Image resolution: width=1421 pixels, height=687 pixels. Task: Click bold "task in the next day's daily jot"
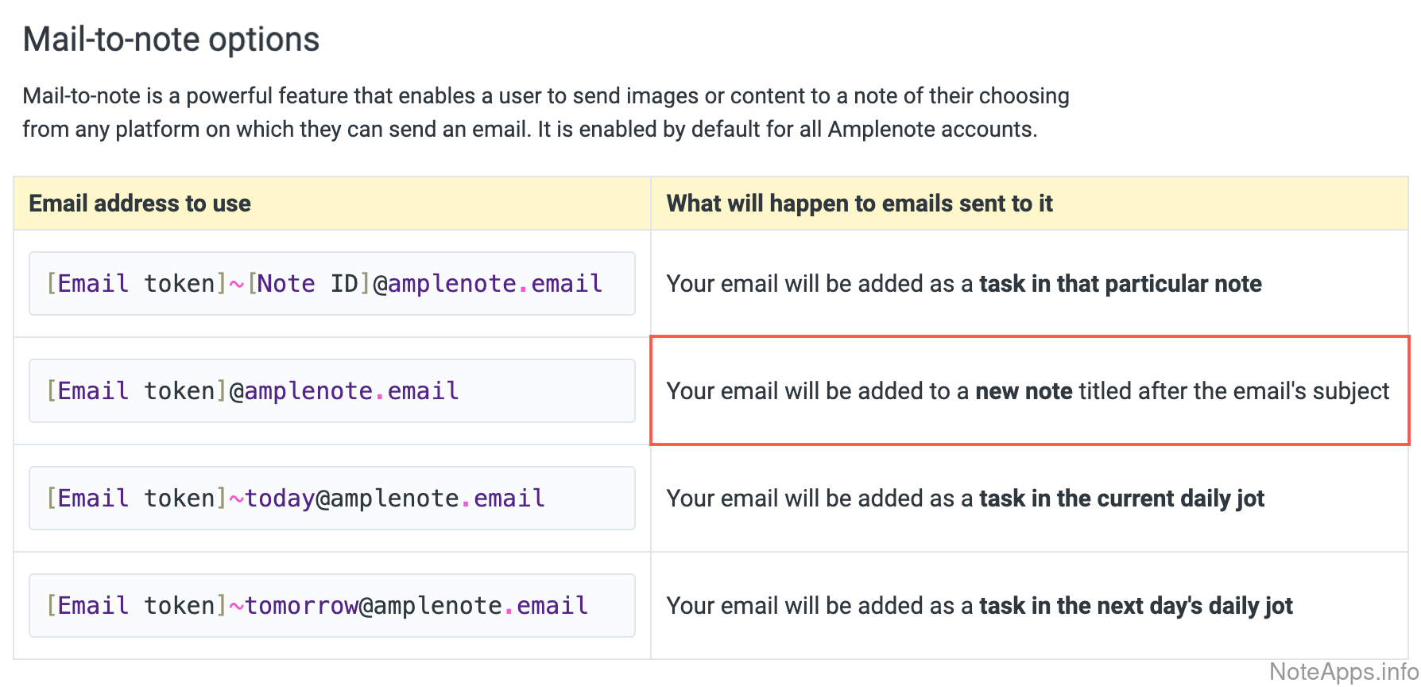tap(1135, 606)
